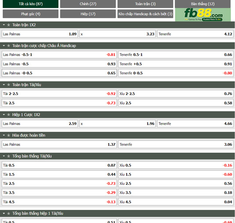Star the Toàn trận Tài/Xỉu section
235x223 pixels.
(8, 85)
